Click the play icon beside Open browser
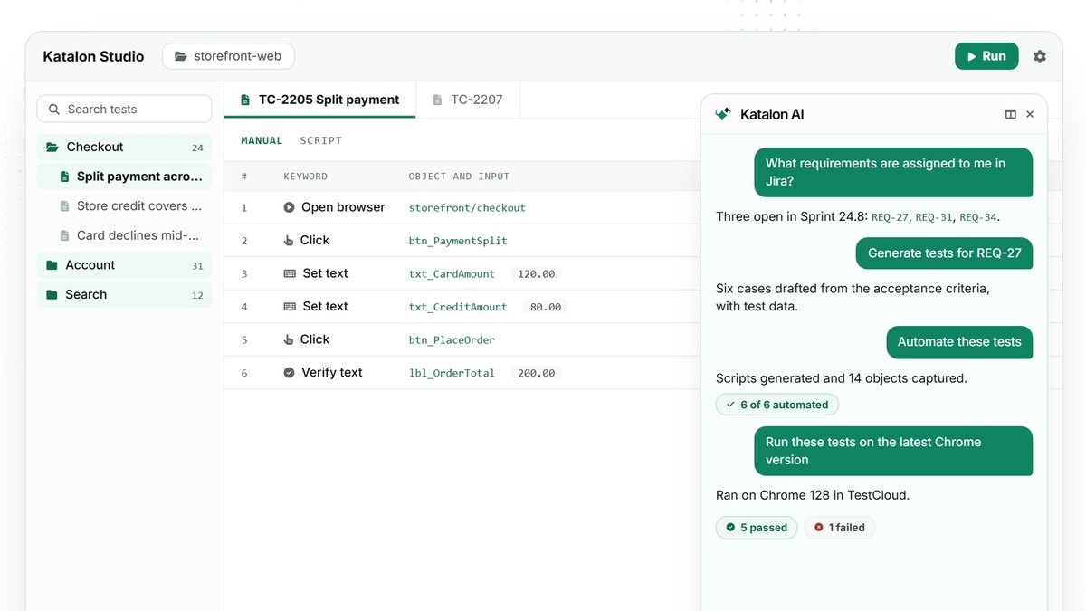The height and width of the screenshot is (611, 1086). tap(289, 207)
